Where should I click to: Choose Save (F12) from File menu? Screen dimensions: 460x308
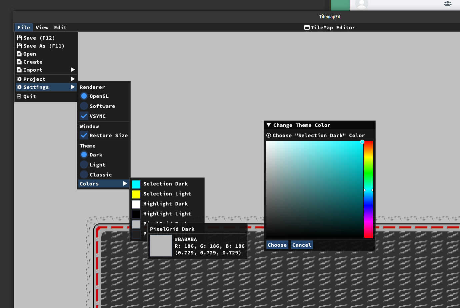point(46,38)
